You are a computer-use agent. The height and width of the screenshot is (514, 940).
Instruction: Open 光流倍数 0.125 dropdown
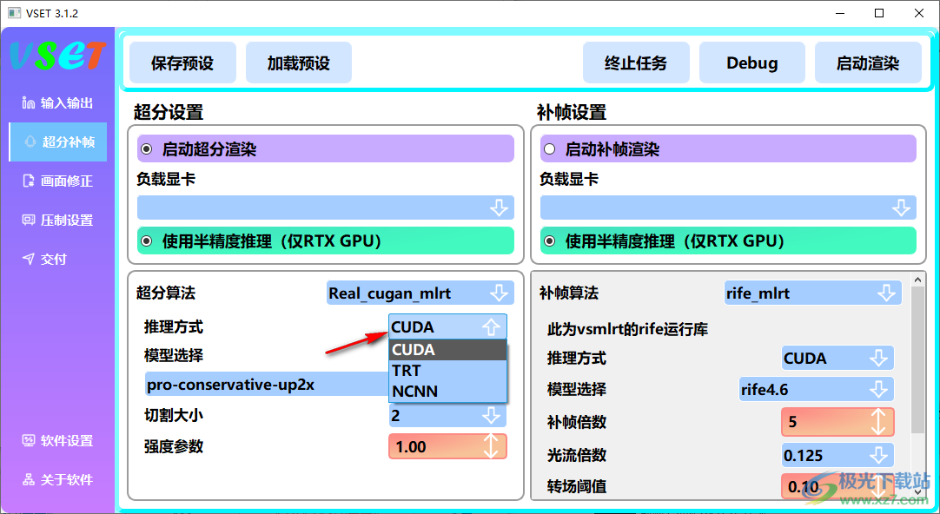coord(837,455)
